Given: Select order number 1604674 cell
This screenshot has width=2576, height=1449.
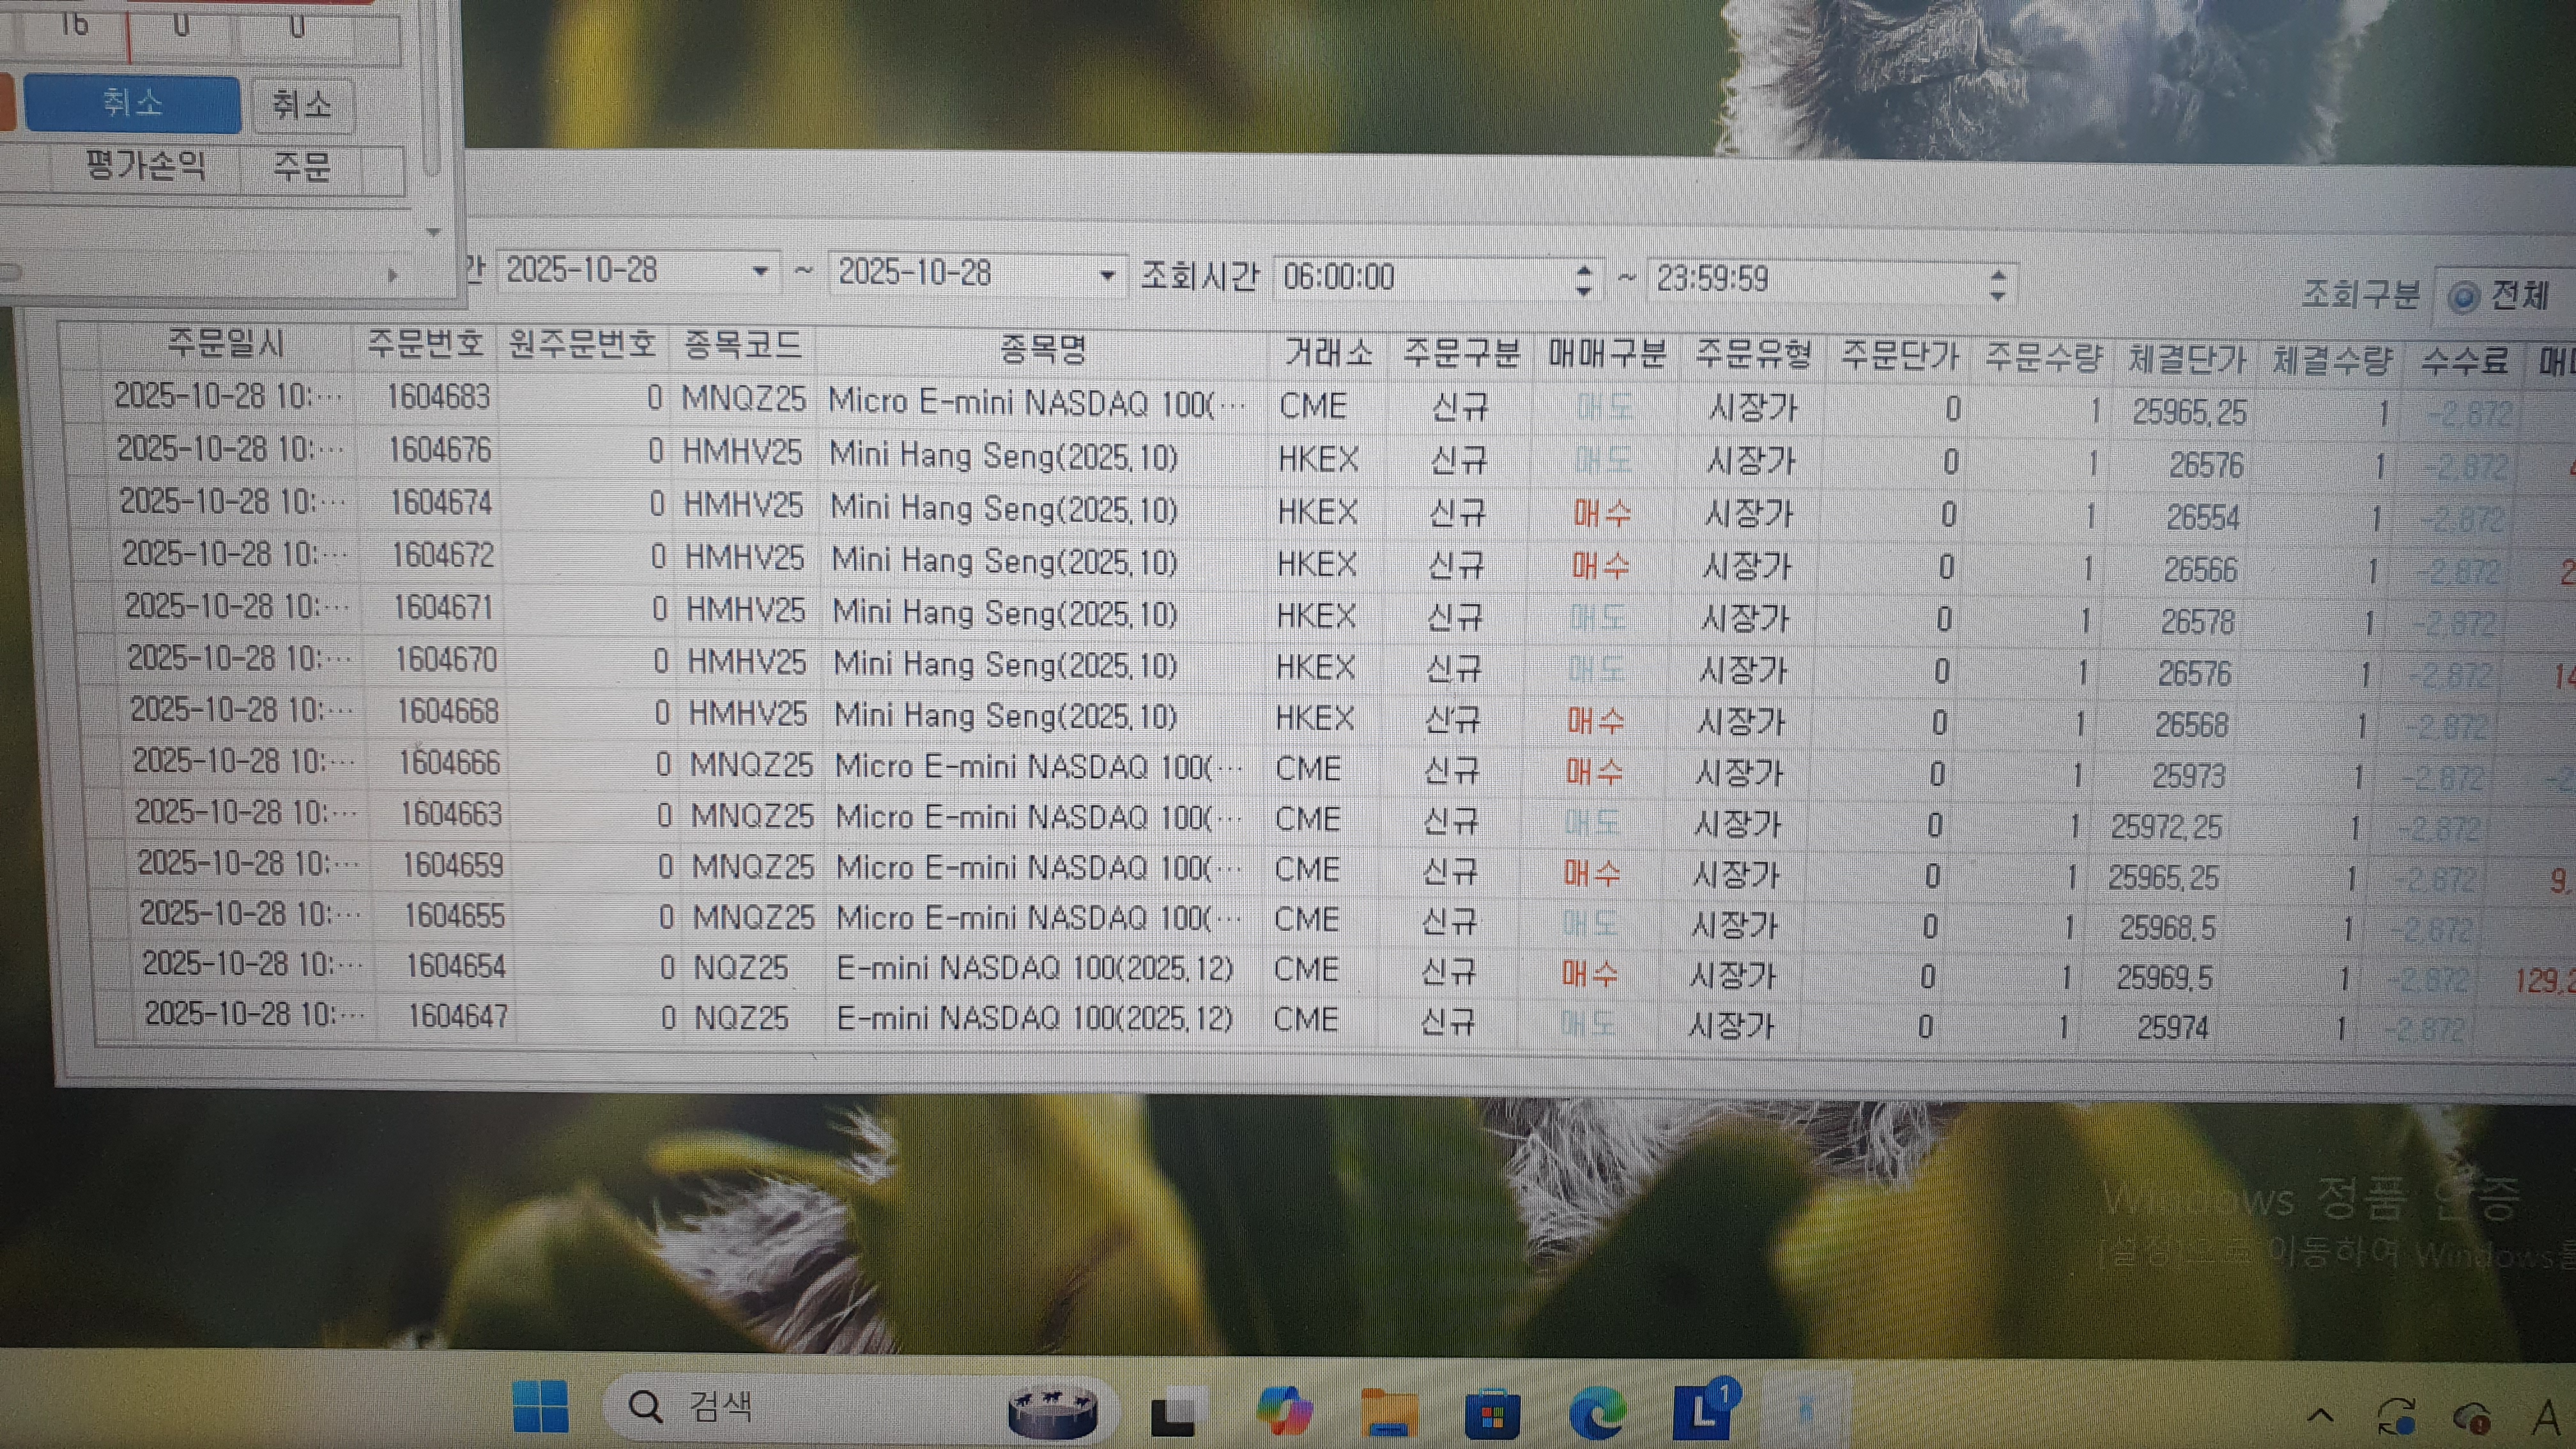Looking at the screenshot, I should 441,502.
